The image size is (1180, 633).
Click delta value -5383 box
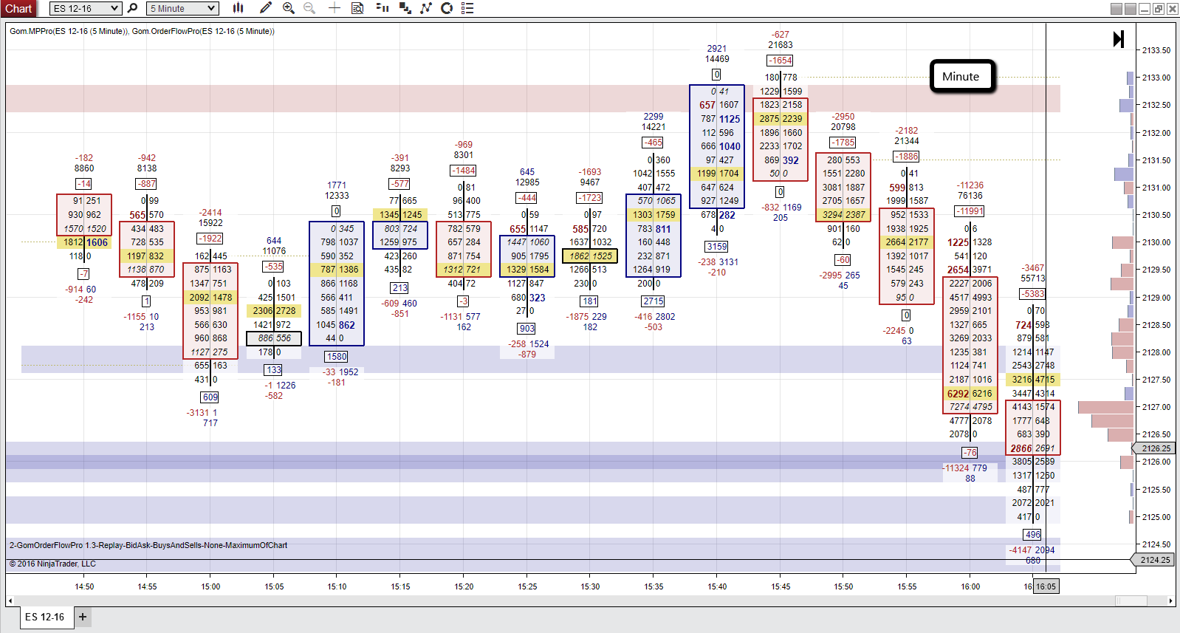pos(1033,294)
